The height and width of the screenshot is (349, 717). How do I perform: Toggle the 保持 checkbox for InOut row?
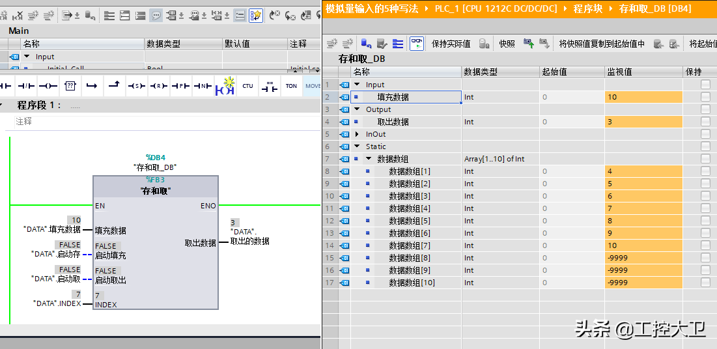tap(705, 134)
